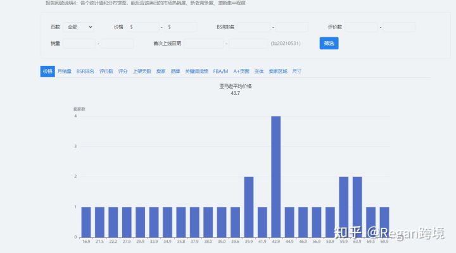The width and height of the screenshot is (456, 253).
Task: Switch to the 评价数 tab
Action: 106,71
